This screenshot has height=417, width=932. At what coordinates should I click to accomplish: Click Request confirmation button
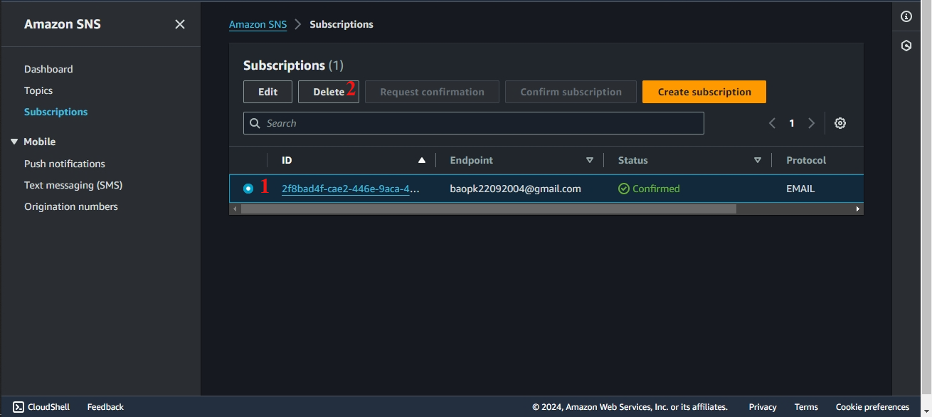[432, 92]
